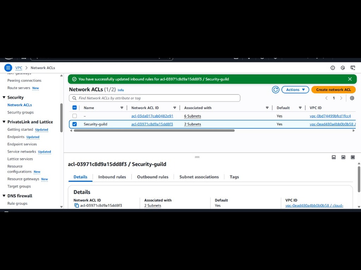Open Rule groups under DNS firewall

(17, 203)
